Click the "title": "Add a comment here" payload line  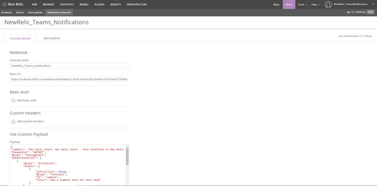(x=68, y=180)
